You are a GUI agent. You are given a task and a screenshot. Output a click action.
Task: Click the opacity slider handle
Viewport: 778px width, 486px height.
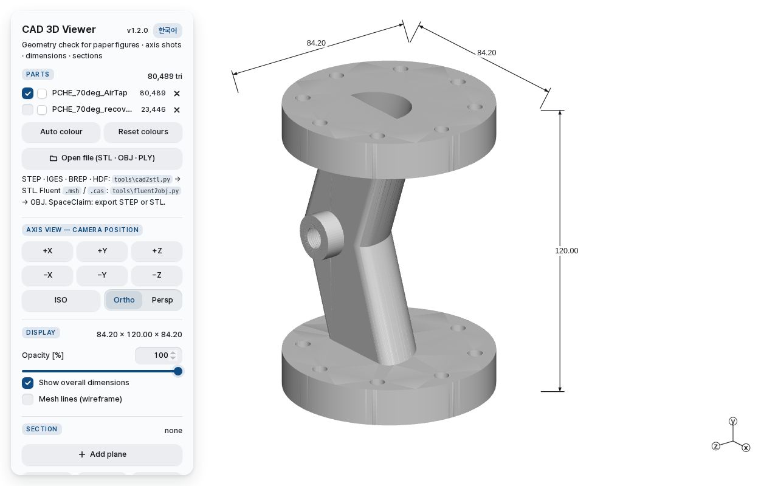[178, 371]
